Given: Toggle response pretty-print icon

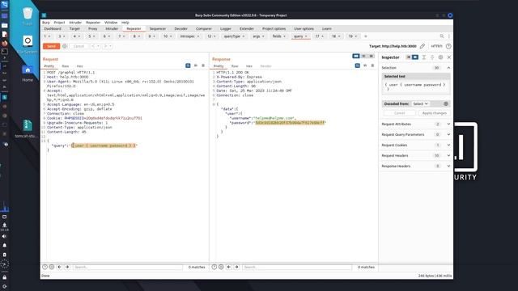Looking at the screenshot, I should click(358, 65).
